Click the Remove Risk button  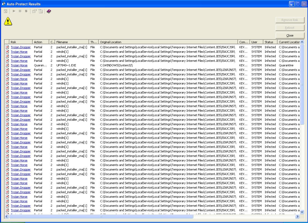(x=290, y=20)
